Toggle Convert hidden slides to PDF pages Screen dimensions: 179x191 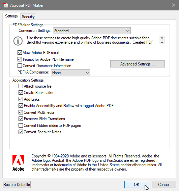(21, 125)
